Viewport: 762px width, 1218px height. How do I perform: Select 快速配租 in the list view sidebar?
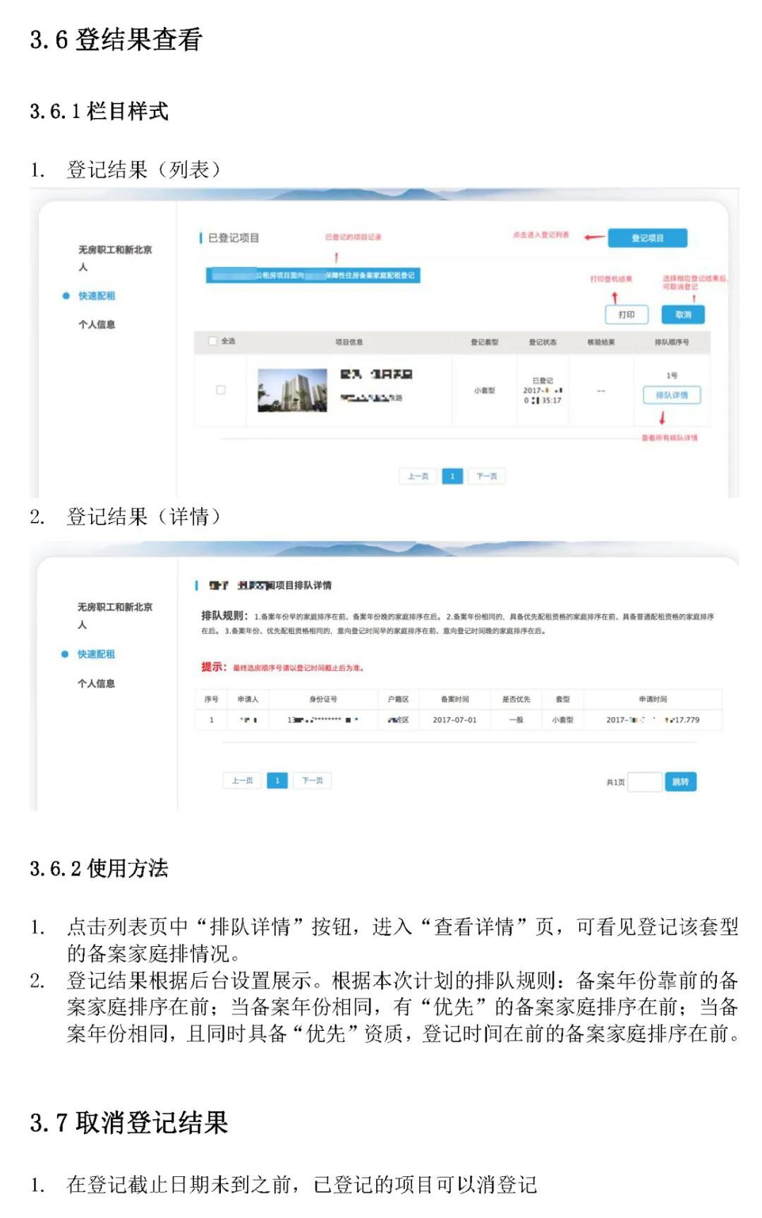(x=97, y=296)
